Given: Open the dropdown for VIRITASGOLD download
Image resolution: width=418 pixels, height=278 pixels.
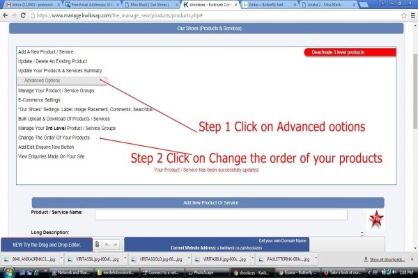Looking at the screenshot, I should pyautogui.click(x=189, y=258).
